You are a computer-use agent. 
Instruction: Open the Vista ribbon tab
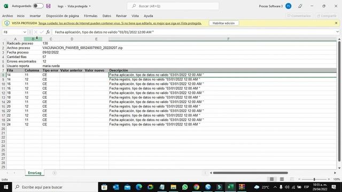click(135, 16)
